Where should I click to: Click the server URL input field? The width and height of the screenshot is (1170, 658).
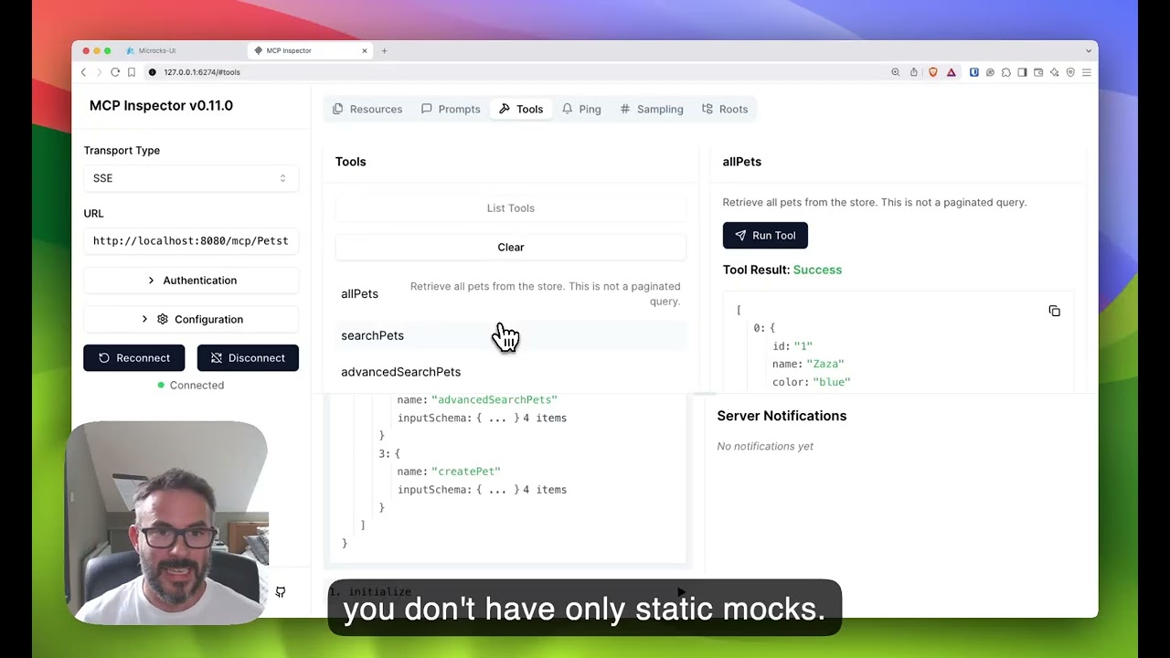click(190, 241)
